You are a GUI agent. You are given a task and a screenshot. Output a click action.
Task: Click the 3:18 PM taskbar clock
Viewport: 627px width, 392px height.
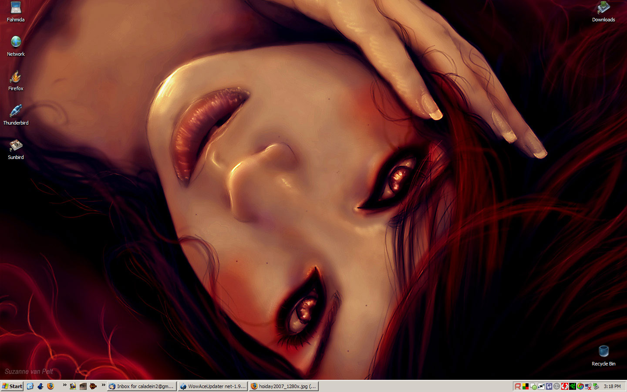pos(612,386)
